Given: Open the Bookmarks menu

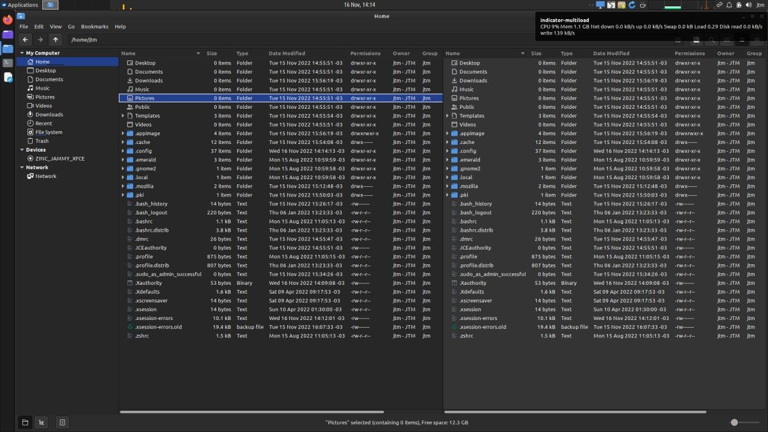Looking at the screenshot, I should coord(95,27).
